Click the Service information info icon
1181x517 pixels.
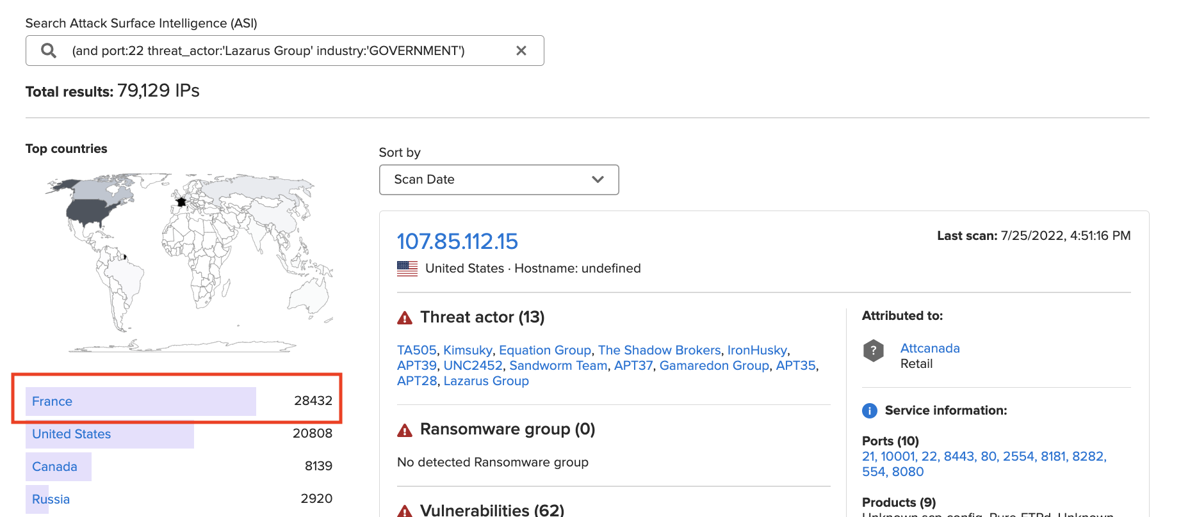tap(870, 411)
